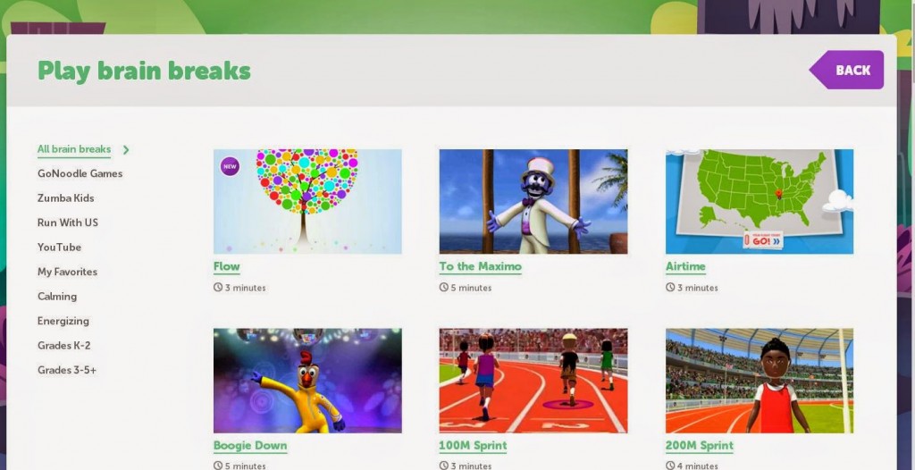915x470 pixels.
Task: Click the clock icon under Flow
Action: 218,287
